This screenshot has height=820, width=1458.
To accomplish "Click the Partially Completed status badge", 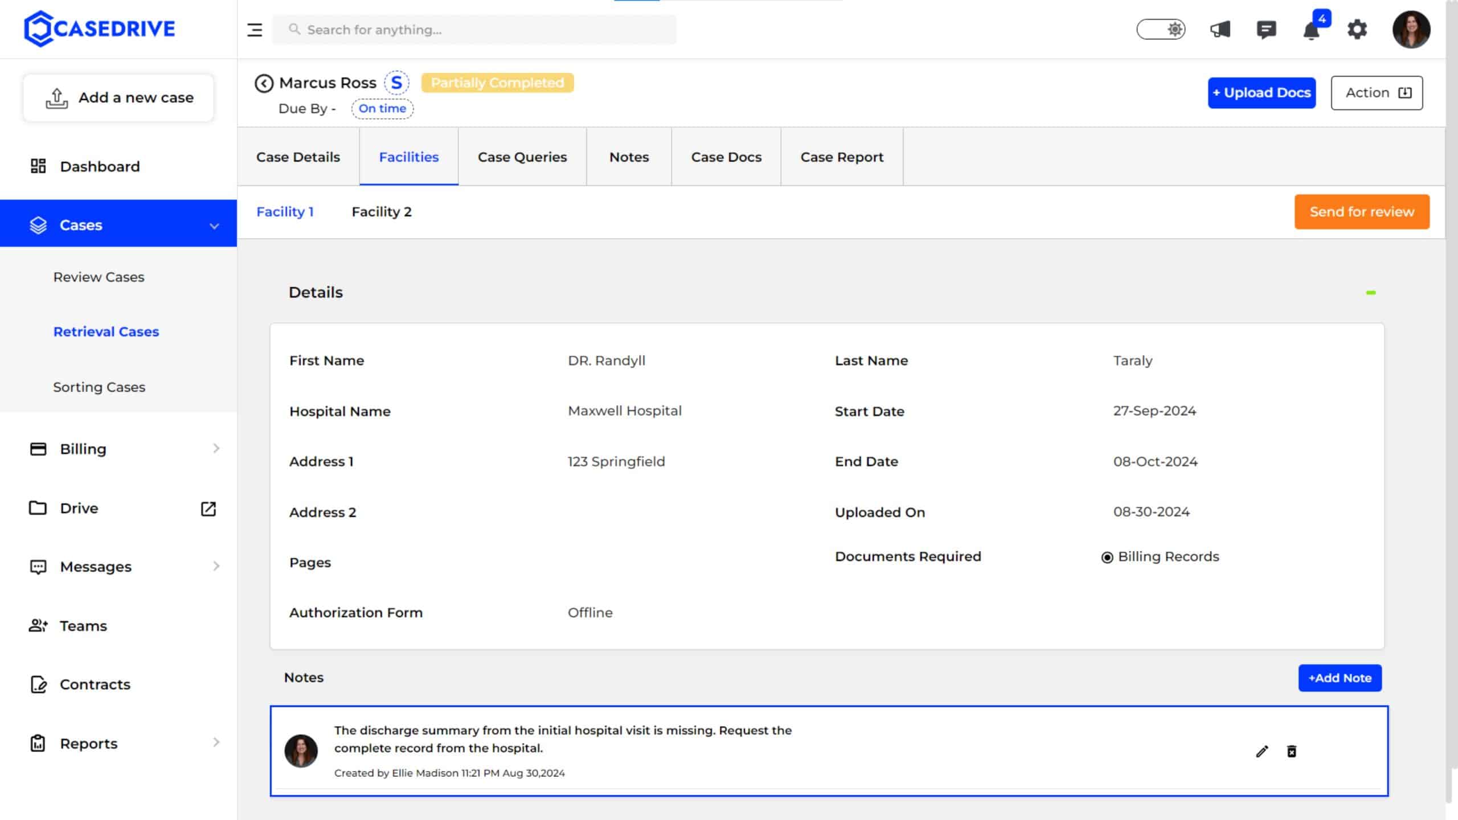I will point(497,83).
